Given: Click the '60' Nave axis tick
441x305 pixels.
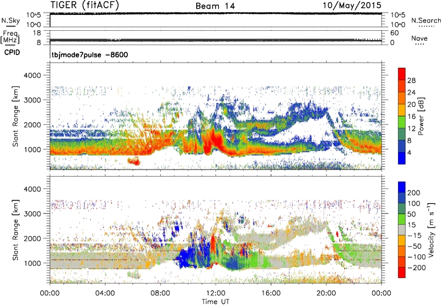Looking at the screenshot, I should coord(394,33).
